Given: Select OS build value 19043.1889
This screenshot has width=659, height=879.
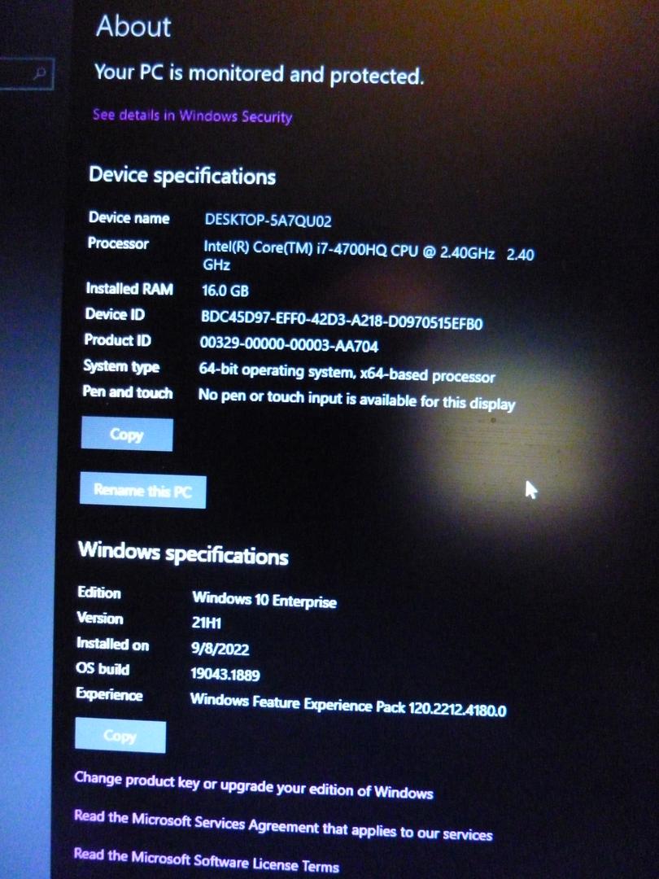Looking at the screenshot, I should point(225,674).
